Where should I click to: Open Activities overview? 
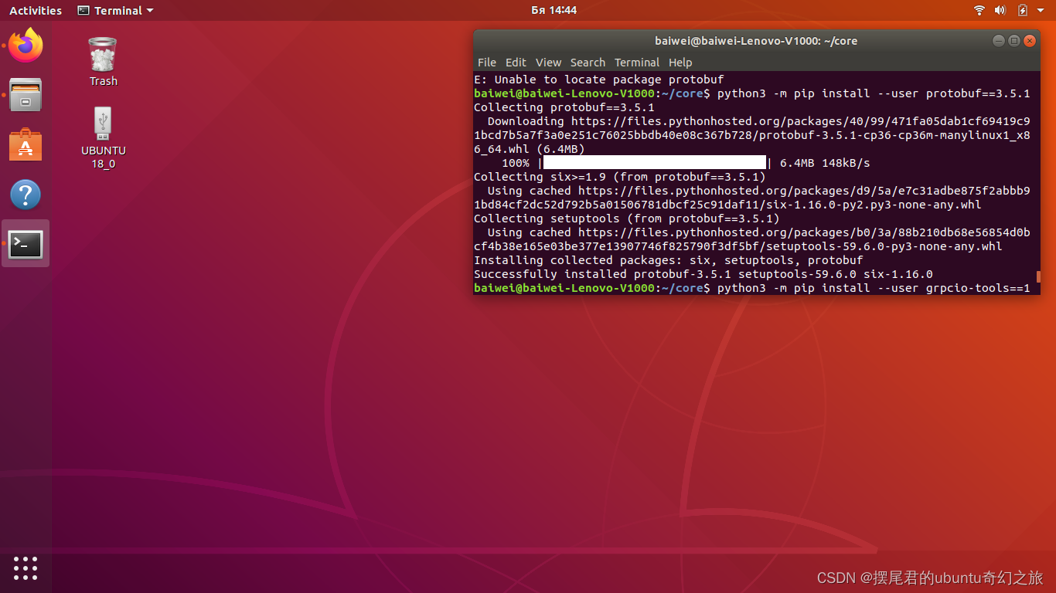click(36, 10)
